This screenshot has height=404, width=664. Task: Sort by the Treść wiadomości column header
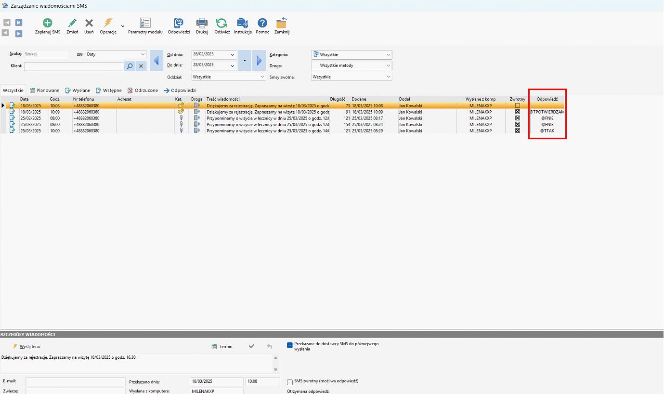coord(267,99)
